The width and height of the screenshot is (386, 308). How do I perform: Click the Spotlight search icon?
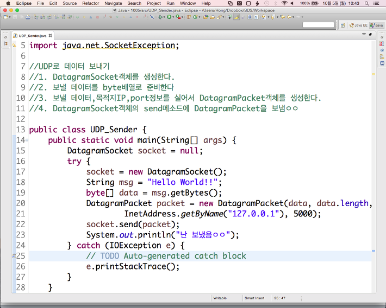tap(367, 3)
